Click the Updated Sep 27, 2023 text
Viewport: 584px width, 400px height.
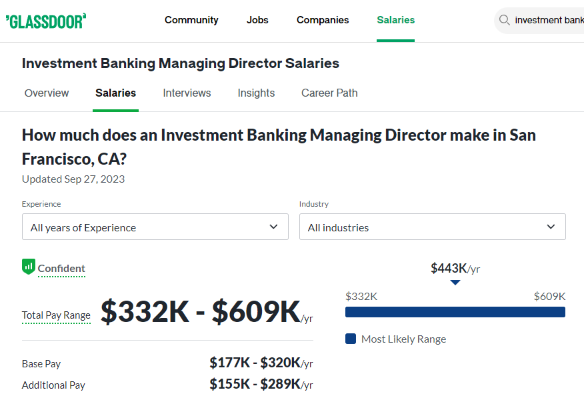73,179
